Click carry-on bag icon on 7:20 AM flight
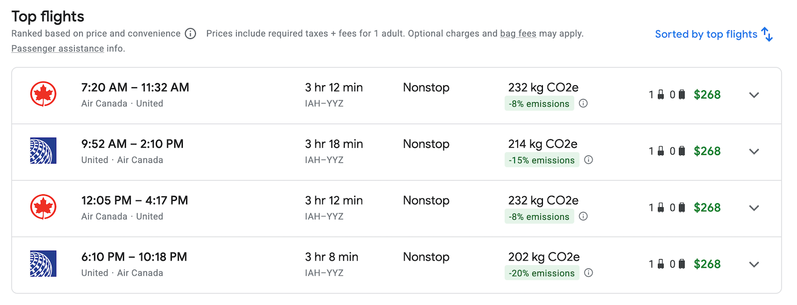 coord(661,95)
